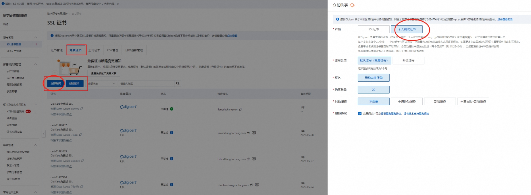
Task: Click the magnifier search icon by domain field
Action: pos(178,83)
